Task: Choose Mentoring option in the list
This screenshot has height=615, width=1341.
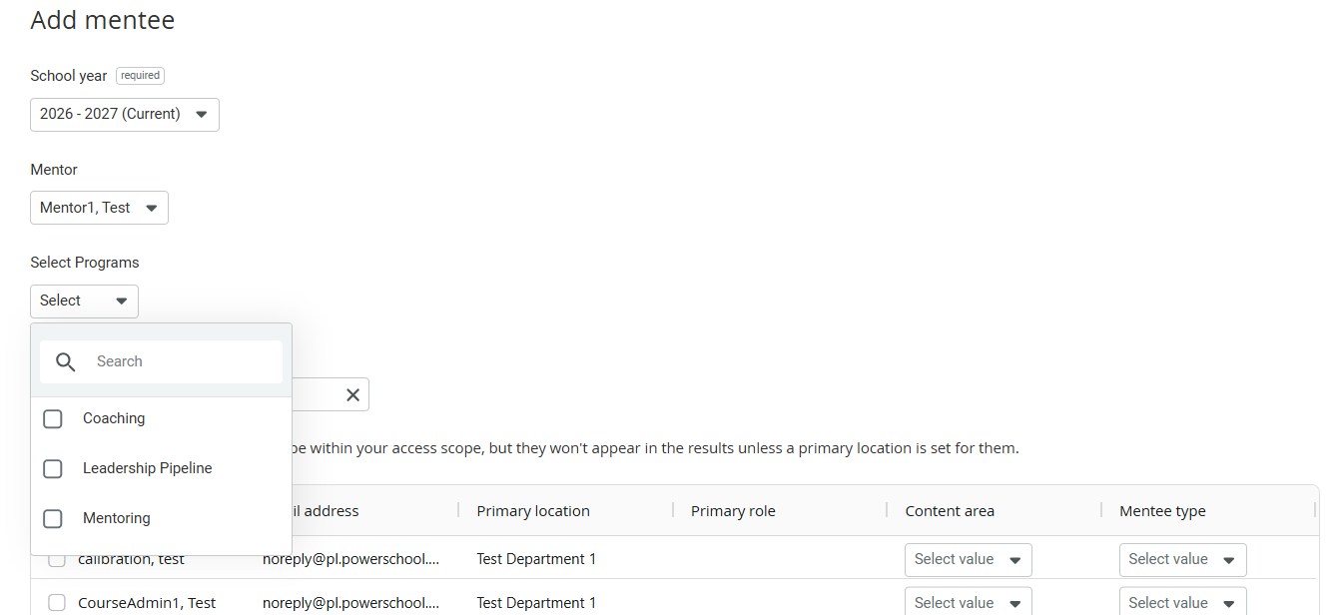Action: tap(117, 518)
